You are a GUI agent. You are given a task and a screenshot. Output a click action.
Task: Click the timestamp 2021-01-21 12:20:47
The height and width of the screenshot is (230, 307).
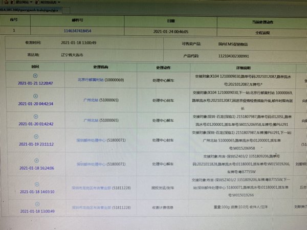35,83
